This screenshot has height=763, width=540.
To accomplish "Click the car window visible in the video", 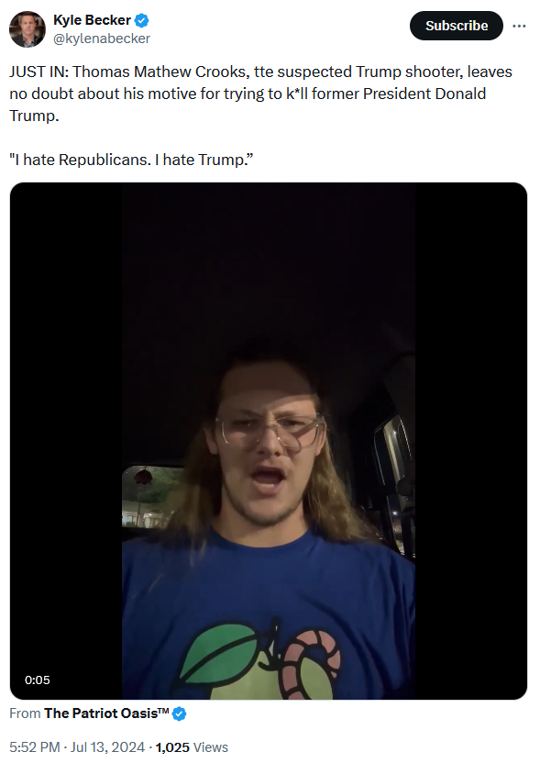I will click(x=152, y=497).
